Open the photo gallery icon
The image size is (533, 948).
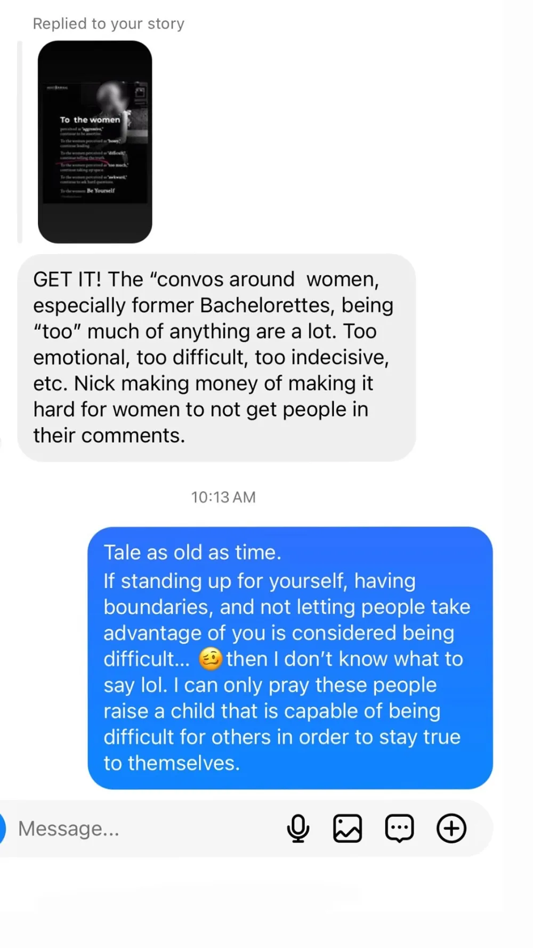click(x=348, y=828)
